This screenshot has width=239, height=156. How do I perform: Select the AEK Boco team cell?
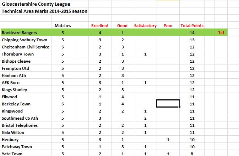click(26, 83)
